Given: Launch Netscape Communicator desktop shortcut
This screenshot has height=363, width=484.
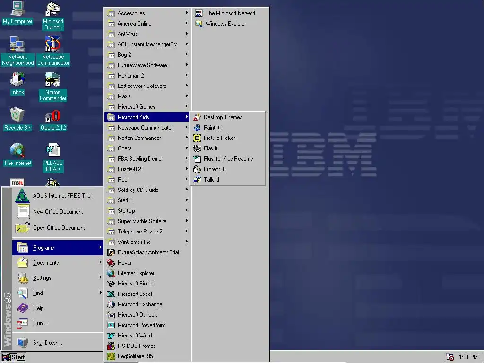Looking at the screenshot, I should (53, 51).
